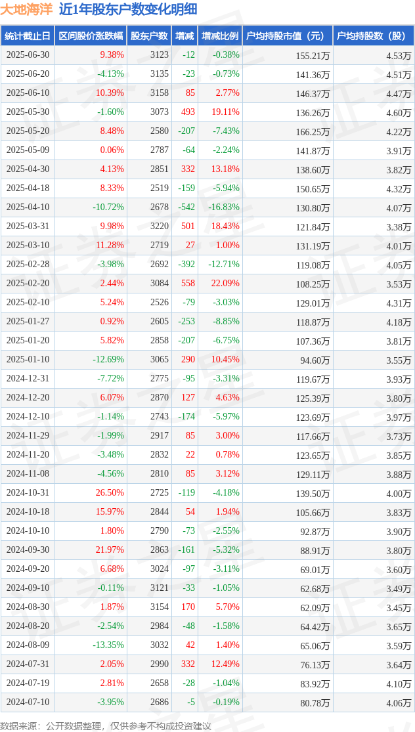
Task: Click the 大地海洋 stock name title
Action: click(27, 9)
